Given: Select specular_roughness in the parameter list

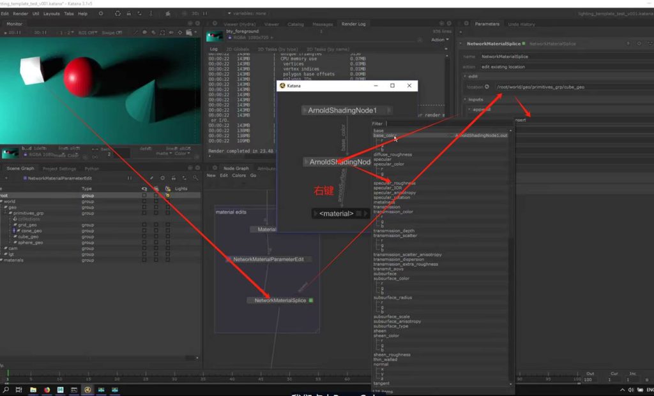Looking at the screenshot, I should coord(394,183).
